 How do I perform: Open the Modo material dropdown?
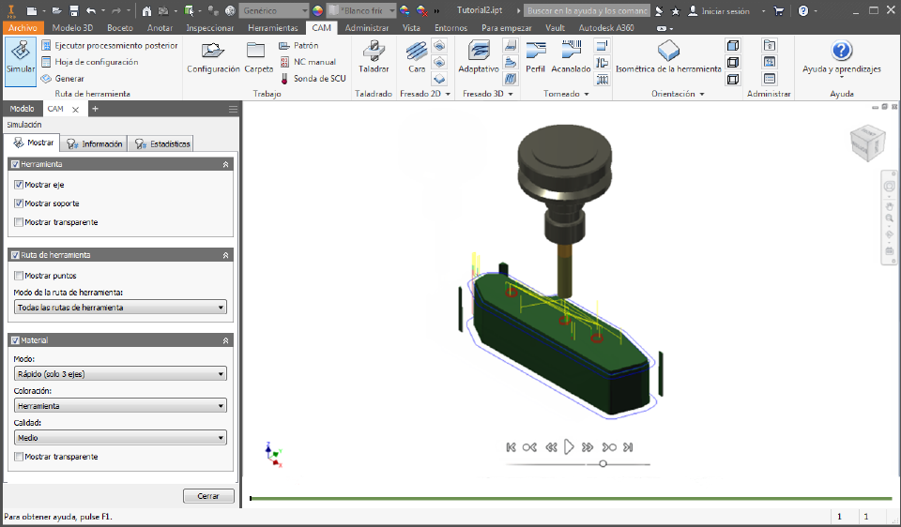(120, 374)
